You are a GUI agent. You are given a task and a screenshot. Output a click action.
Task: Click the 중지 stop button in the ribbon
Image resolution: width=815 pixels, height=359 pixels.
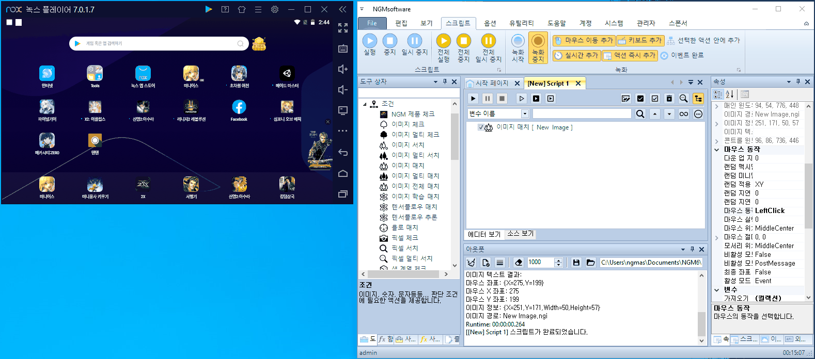(390, 45)
